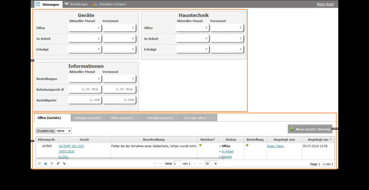
Task: Click Behebungszeit Aktueller Monat 0,00 Std. field
Action: click(x=85, y=89)
